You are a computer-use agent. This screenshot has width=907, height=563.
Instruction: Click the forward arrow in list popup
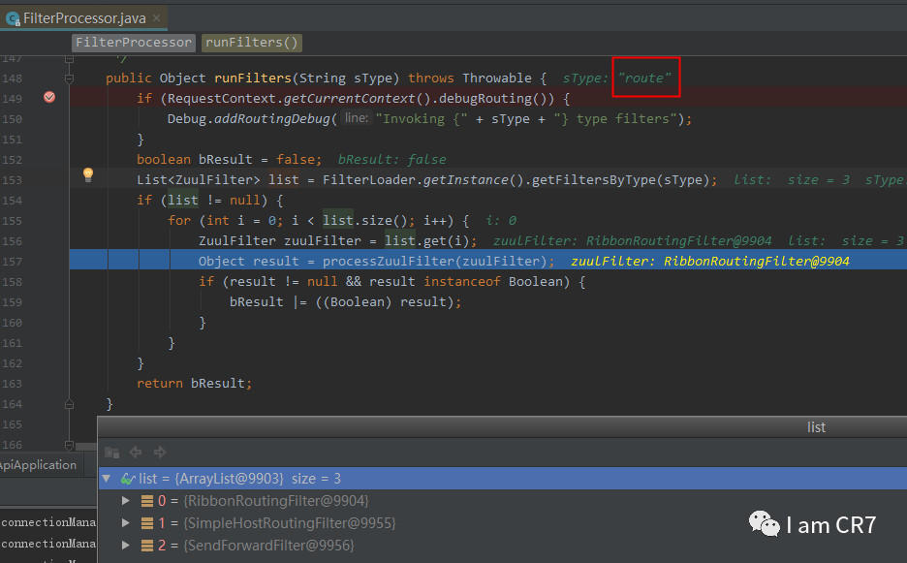pyautogui.click(x=160, y=452)
